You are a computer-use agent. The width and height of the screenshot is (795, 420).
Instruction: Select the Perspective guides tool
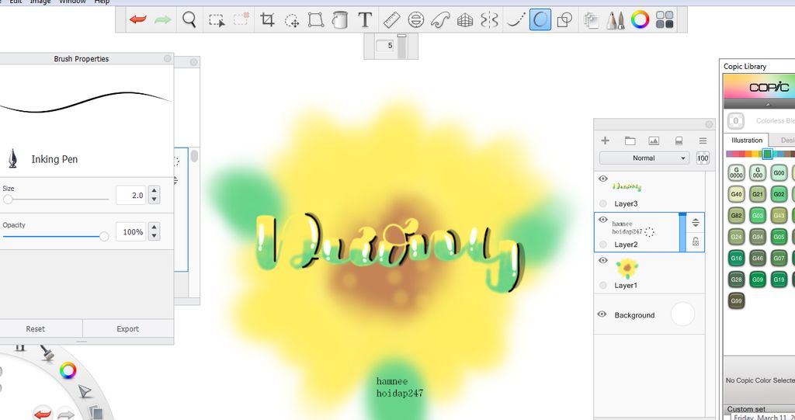click(x=465, y=20)
